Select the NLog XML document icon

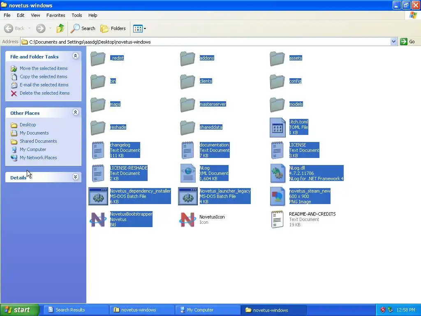pos(188,173)
